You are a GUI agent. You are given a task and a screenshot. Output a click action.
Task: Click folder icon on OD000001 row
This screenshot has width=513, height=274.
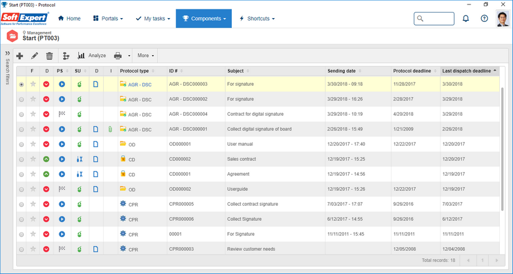point(123,143)
